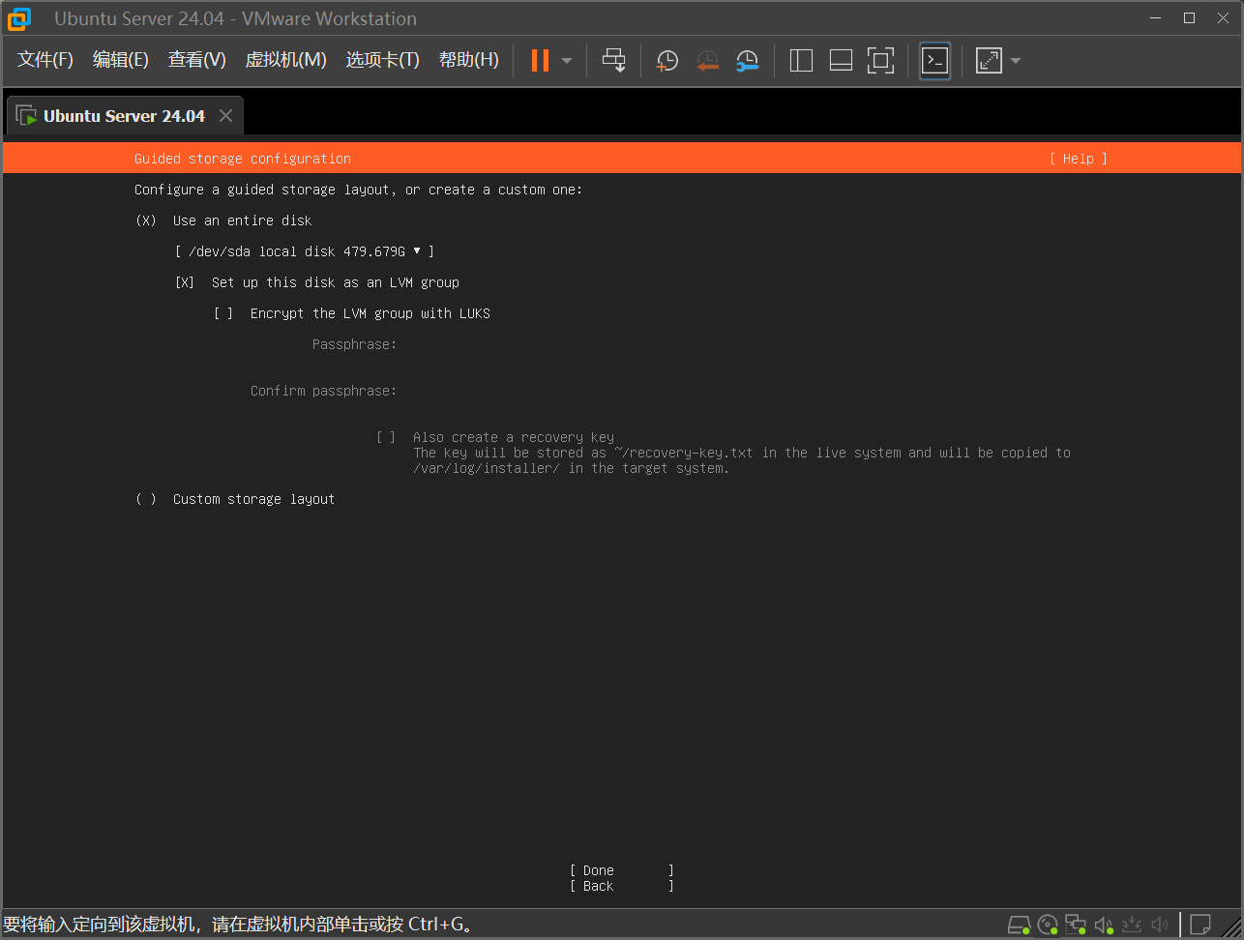1244x940 pixels.
Task: Enable 'Encrypt the LVM group with LUKS'
Action: 223,313
